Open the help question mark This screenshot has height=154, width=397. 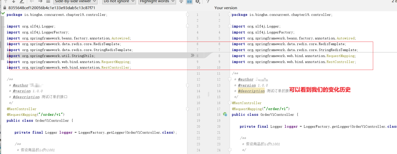click(x=208, y=1)
